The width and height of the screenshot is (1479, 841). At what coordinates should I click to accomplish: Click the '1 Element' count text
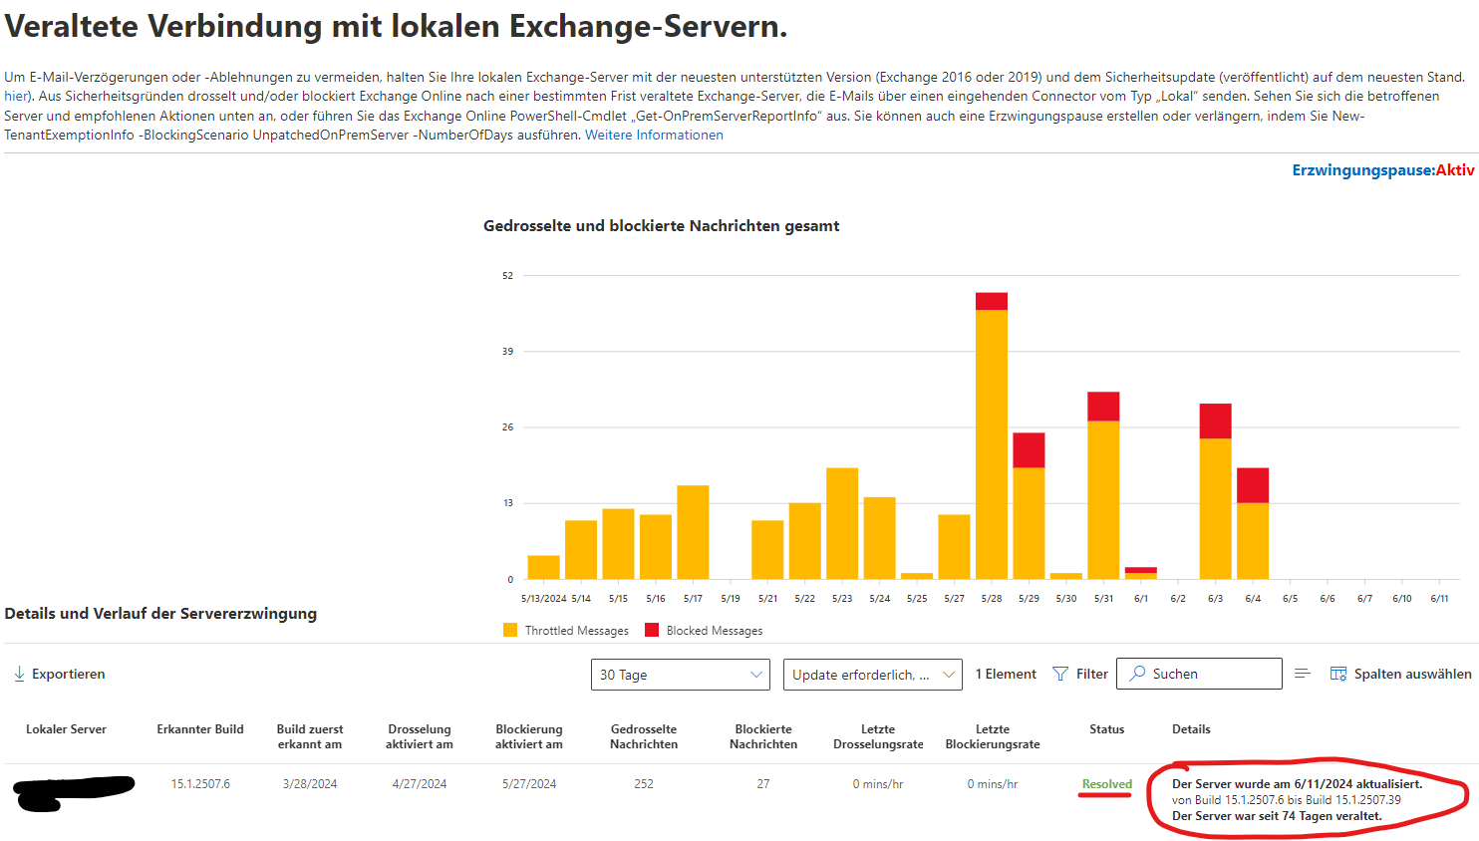click(1006, 675)
